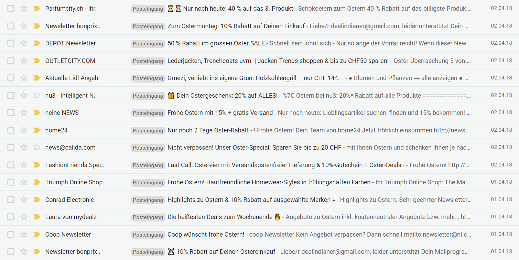Star the Laura von mydealz email
Image resolution: width=519 pixels, height=260 pixels.
click(24, 217)
